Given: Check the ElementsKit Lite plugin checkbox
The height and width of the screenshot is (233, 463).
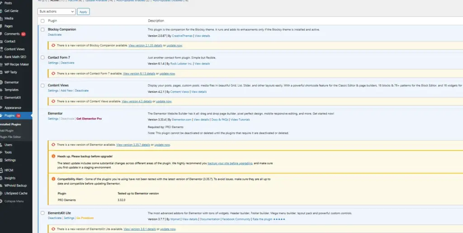Looking at the screenshot, I should (43, 213).
